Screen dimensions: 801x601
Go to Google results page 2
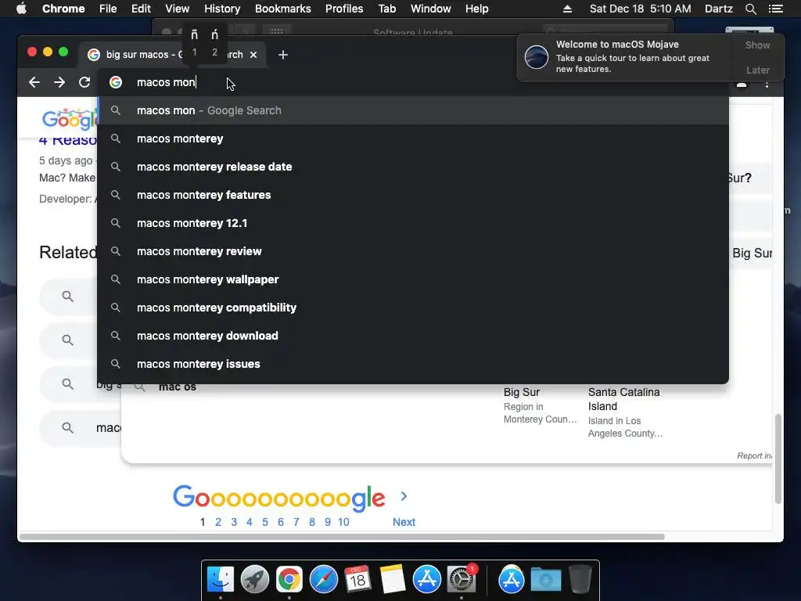pyautogui.click(x=218, y=522)
